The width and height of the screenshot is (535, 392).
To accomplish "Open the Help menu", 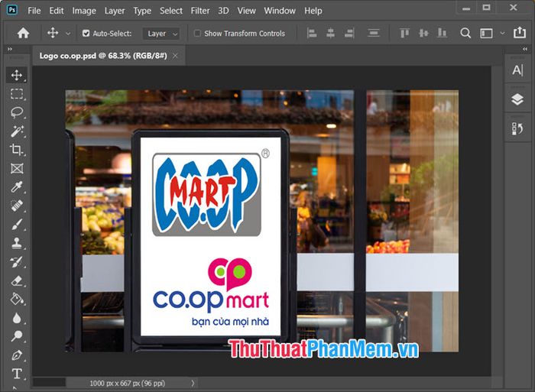I will (313, 11).
